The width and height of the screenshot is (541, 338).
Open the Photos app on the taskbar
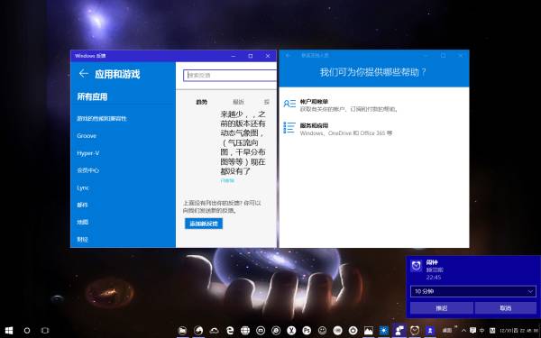pyautogui.click(x=369, y=331)
